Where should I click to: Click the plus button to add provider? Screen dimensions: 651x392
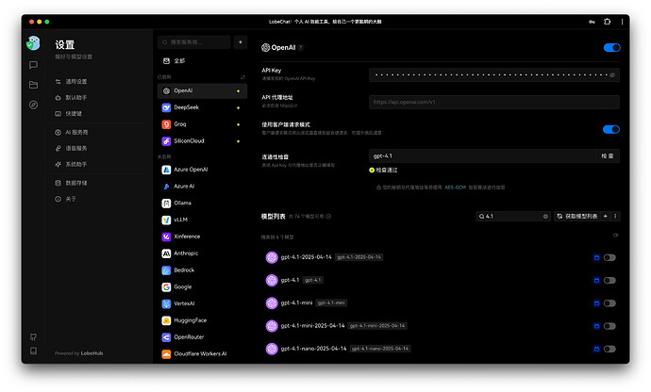click(x=241, y=42)
